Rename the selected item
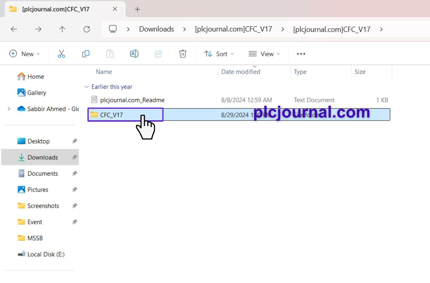The height and width of the screenshot is (283, 430). point(134,54)
